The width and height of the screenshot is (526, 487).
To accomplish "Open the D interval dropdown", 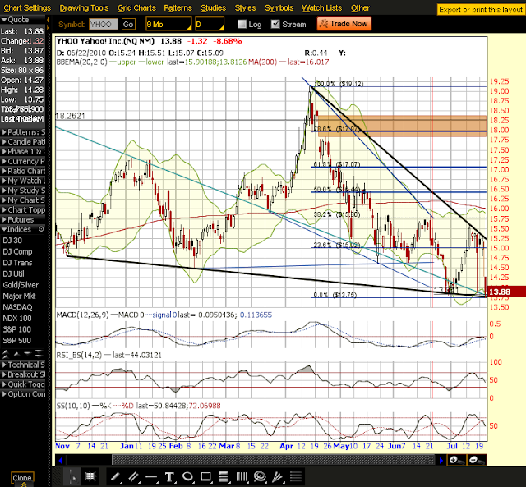I will 210,24.
